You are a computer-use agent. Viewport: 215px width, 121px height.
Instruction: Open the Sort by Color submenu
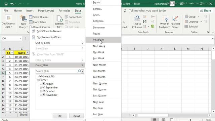pyautogui.click(x=57, y=43)
